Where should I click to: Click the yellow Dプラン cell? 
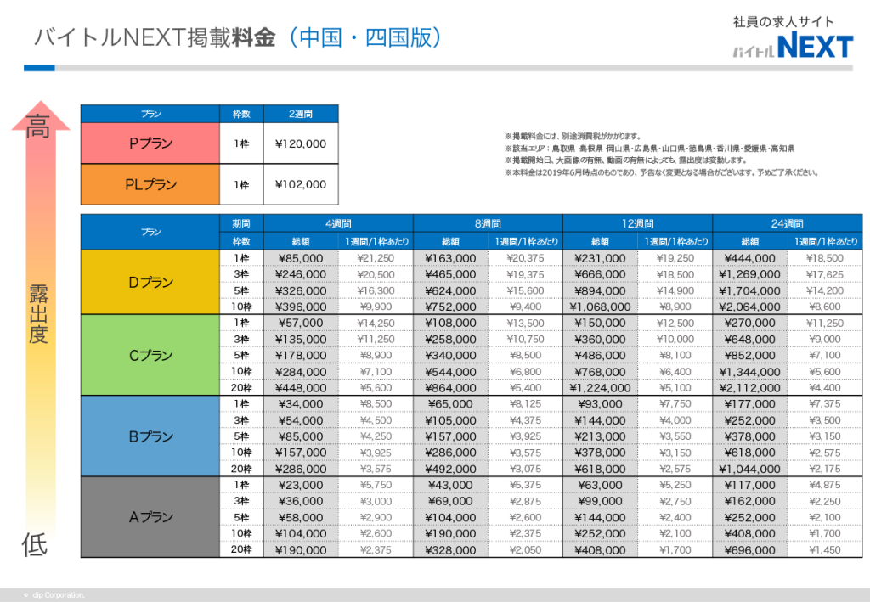[x=150, y=282]
